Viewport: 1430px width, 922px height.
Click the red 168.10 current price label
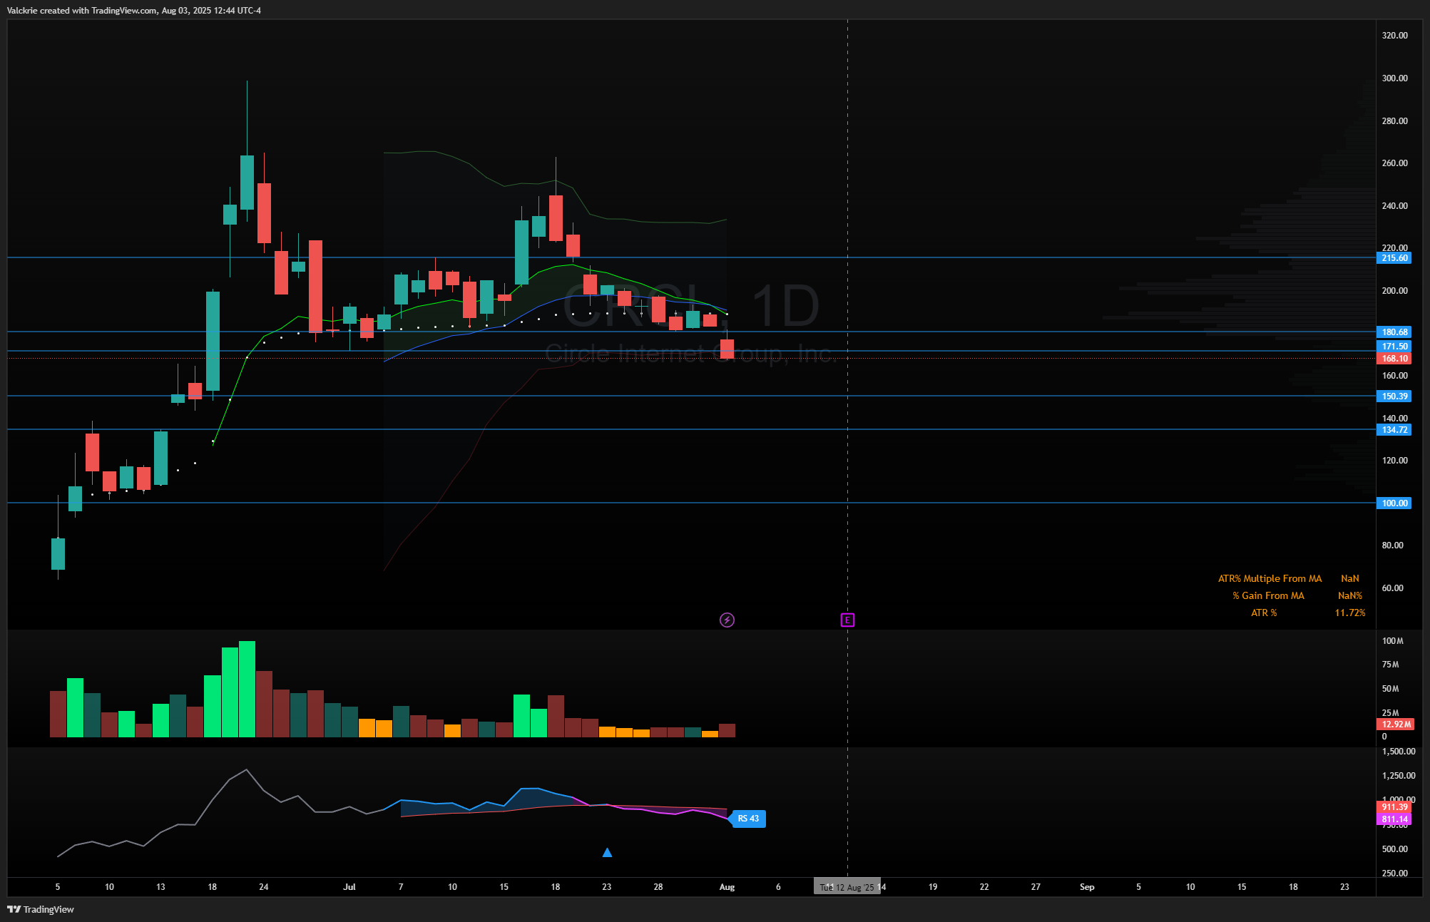pos(1394,359)
